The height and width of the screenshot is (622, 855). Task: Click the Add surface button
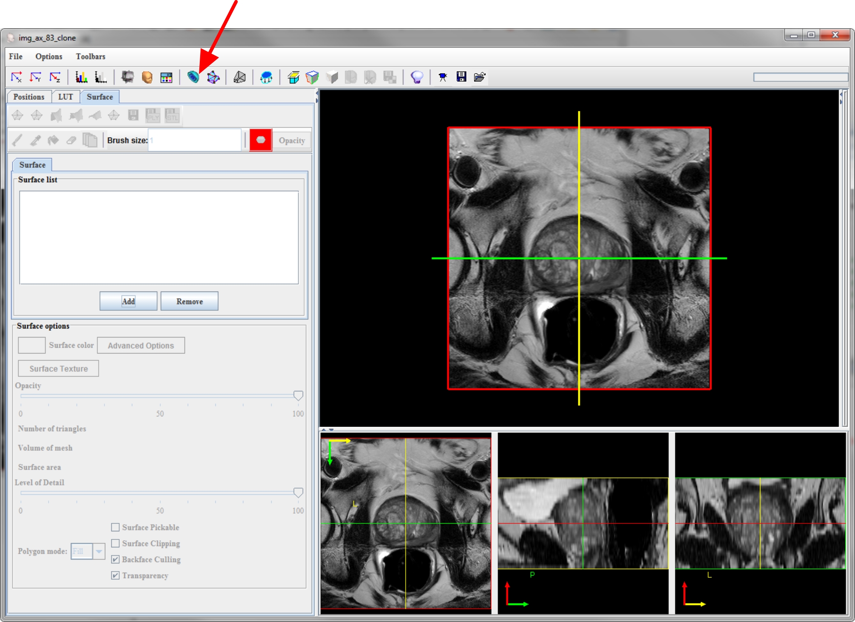(x=128, y=301)
